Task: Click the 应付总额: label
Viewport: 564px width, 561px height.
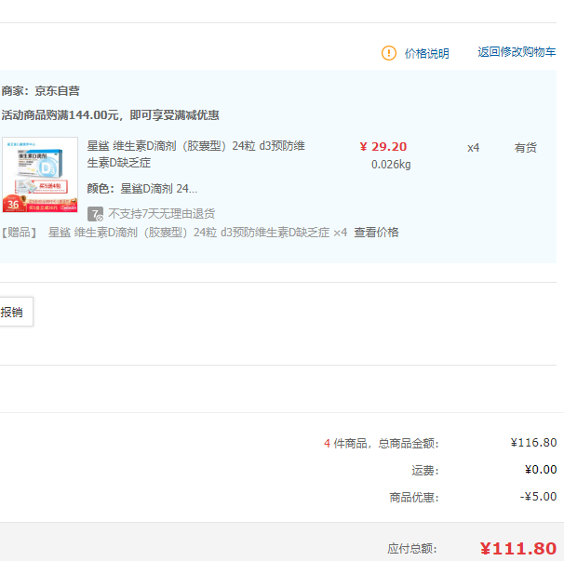Action: 412,549
